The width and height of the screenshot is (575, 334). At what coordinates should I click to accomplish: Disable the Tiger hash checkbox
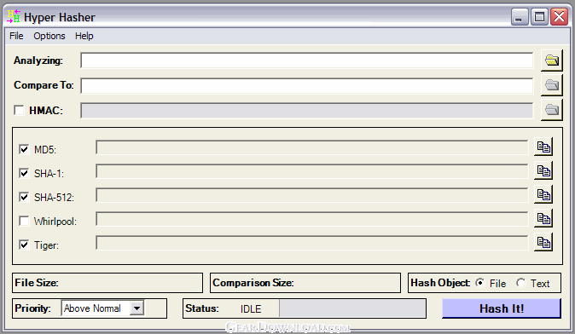coord(24,245)
